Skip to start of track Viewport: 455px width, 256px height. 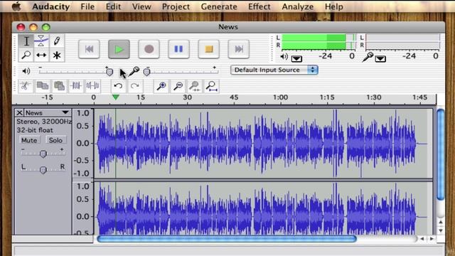pyautogui.click(x=89, y=49)
